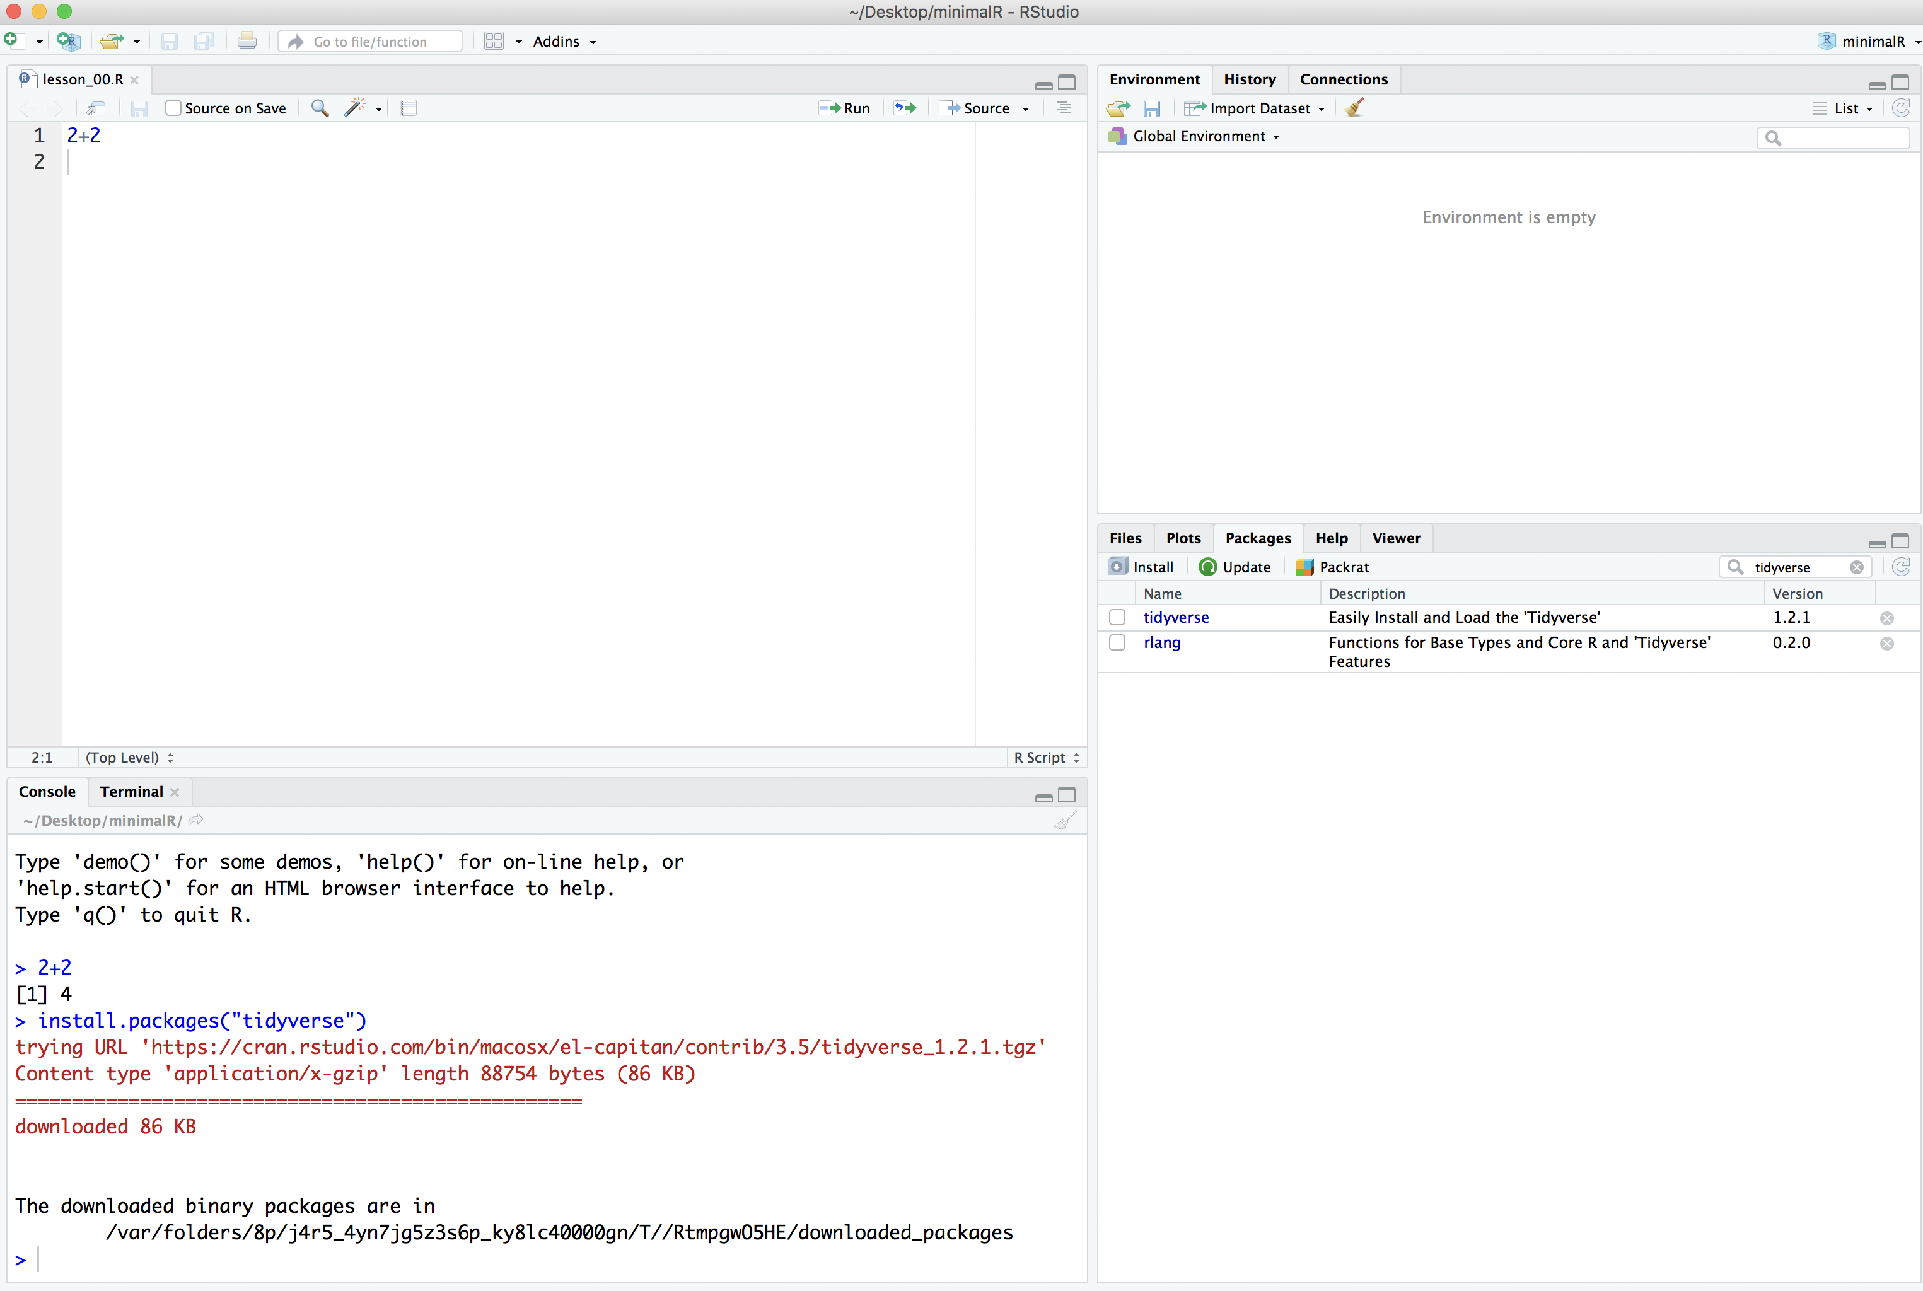Switch to the History tab
This screenshot has height=1291, width=1923.
[x=1248, y=79]
